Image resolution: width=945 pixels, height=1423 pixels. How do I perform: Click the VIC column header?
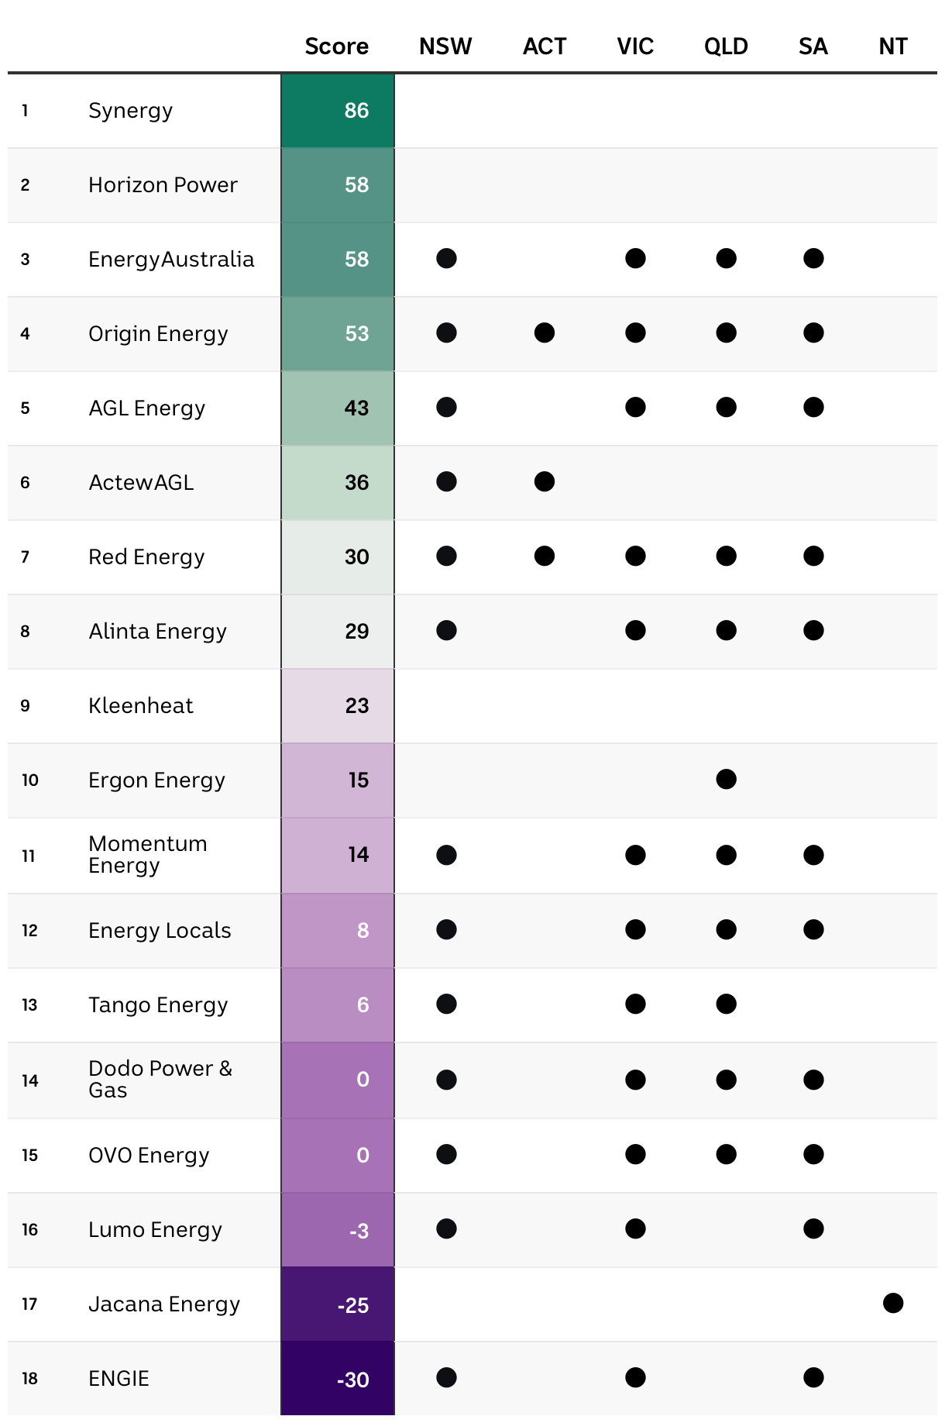tap(635, 47)
